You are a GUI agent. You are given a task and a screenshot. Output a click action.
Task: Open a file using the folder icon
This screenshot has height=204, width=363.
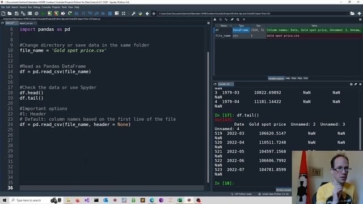tap(10, 14)
